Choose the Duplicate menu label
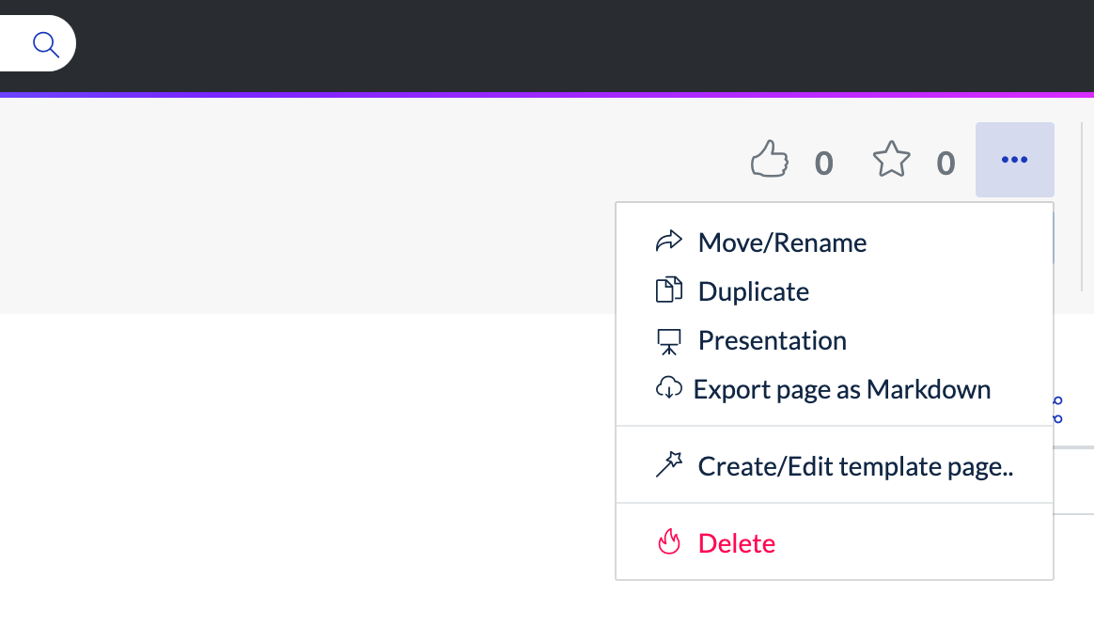 pyautogui.click(x=753, y=291)
